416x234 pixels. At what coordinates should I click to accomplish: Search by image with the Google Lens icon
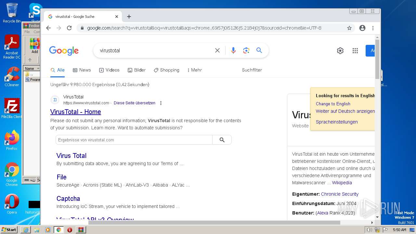pyautogui.click(x=246, y=50)
